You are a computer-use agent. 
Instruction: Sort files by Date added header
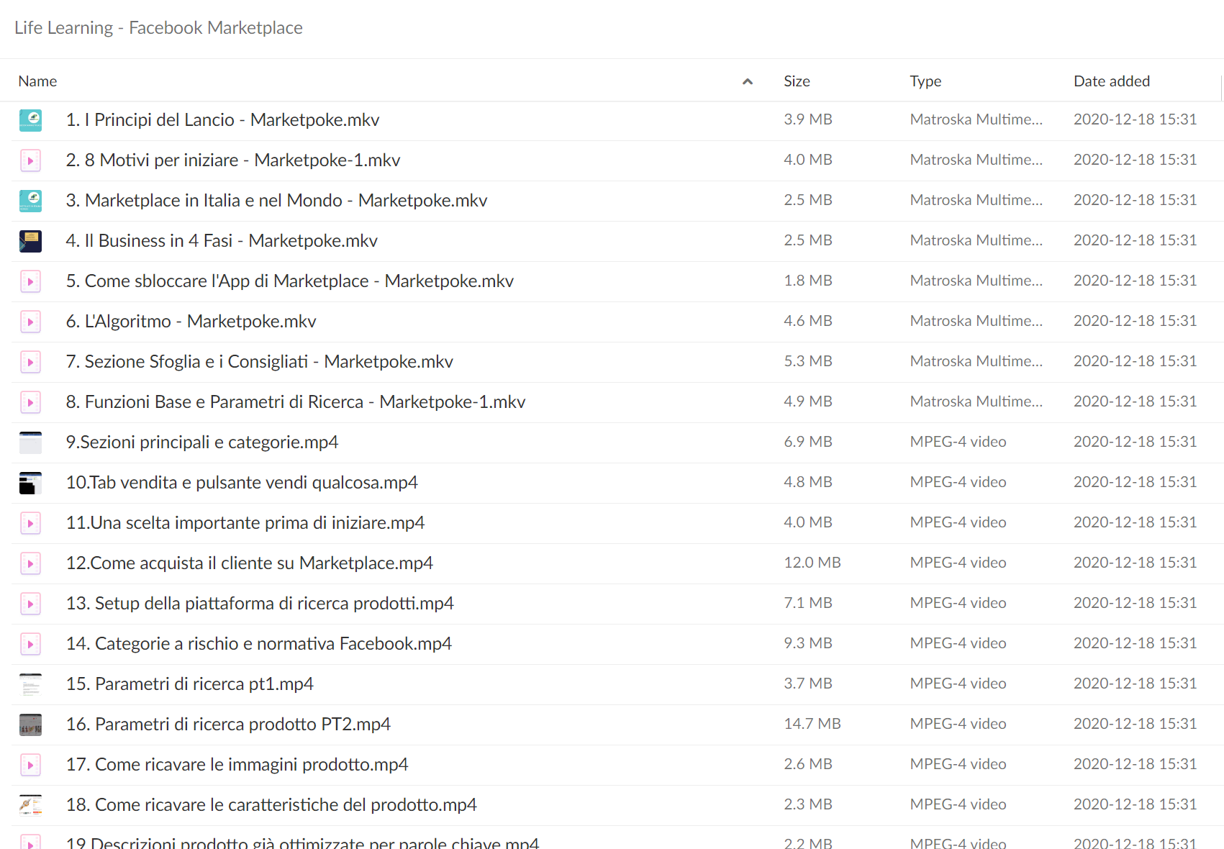pyautogui.click(x=1112, y=81)
